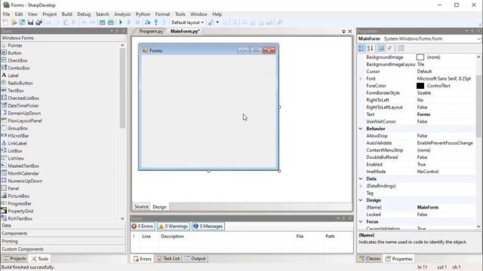Click the BackgroundImage empty swatch
Viewport: 483px width, 271px height.
tap(420, 57)
